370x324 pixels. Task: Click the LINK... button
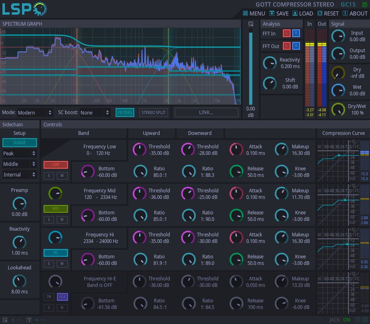coord(206,112)
